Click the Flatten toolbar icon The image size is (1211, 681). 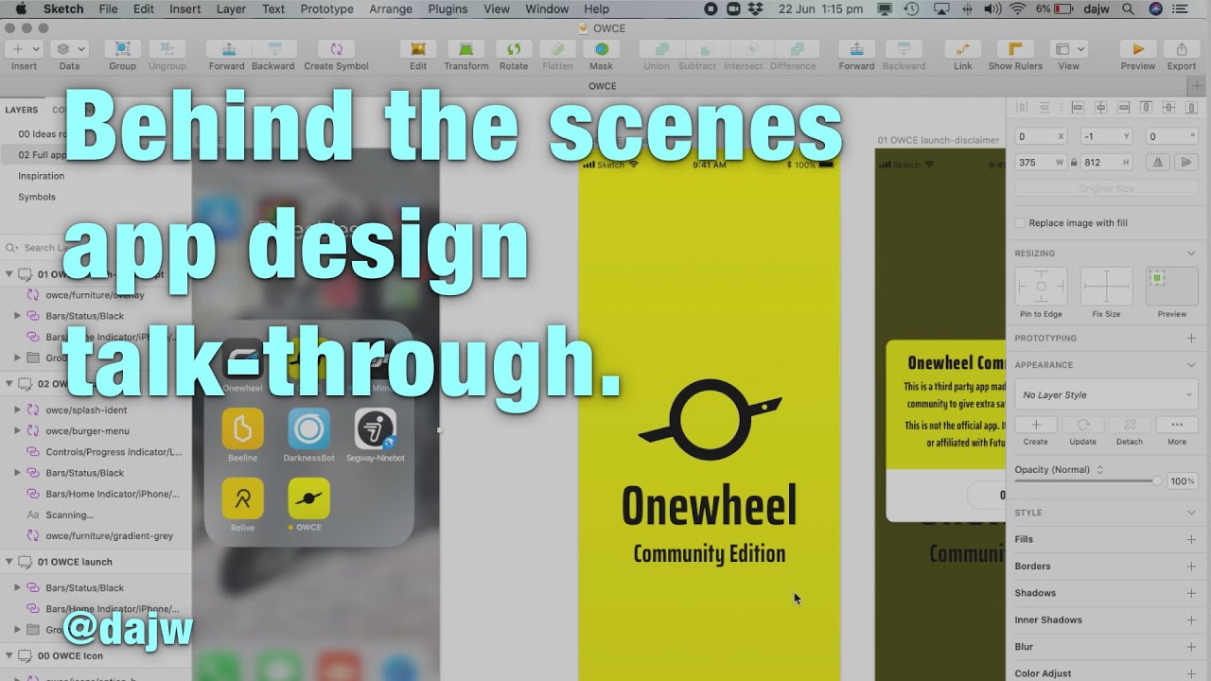558,49
